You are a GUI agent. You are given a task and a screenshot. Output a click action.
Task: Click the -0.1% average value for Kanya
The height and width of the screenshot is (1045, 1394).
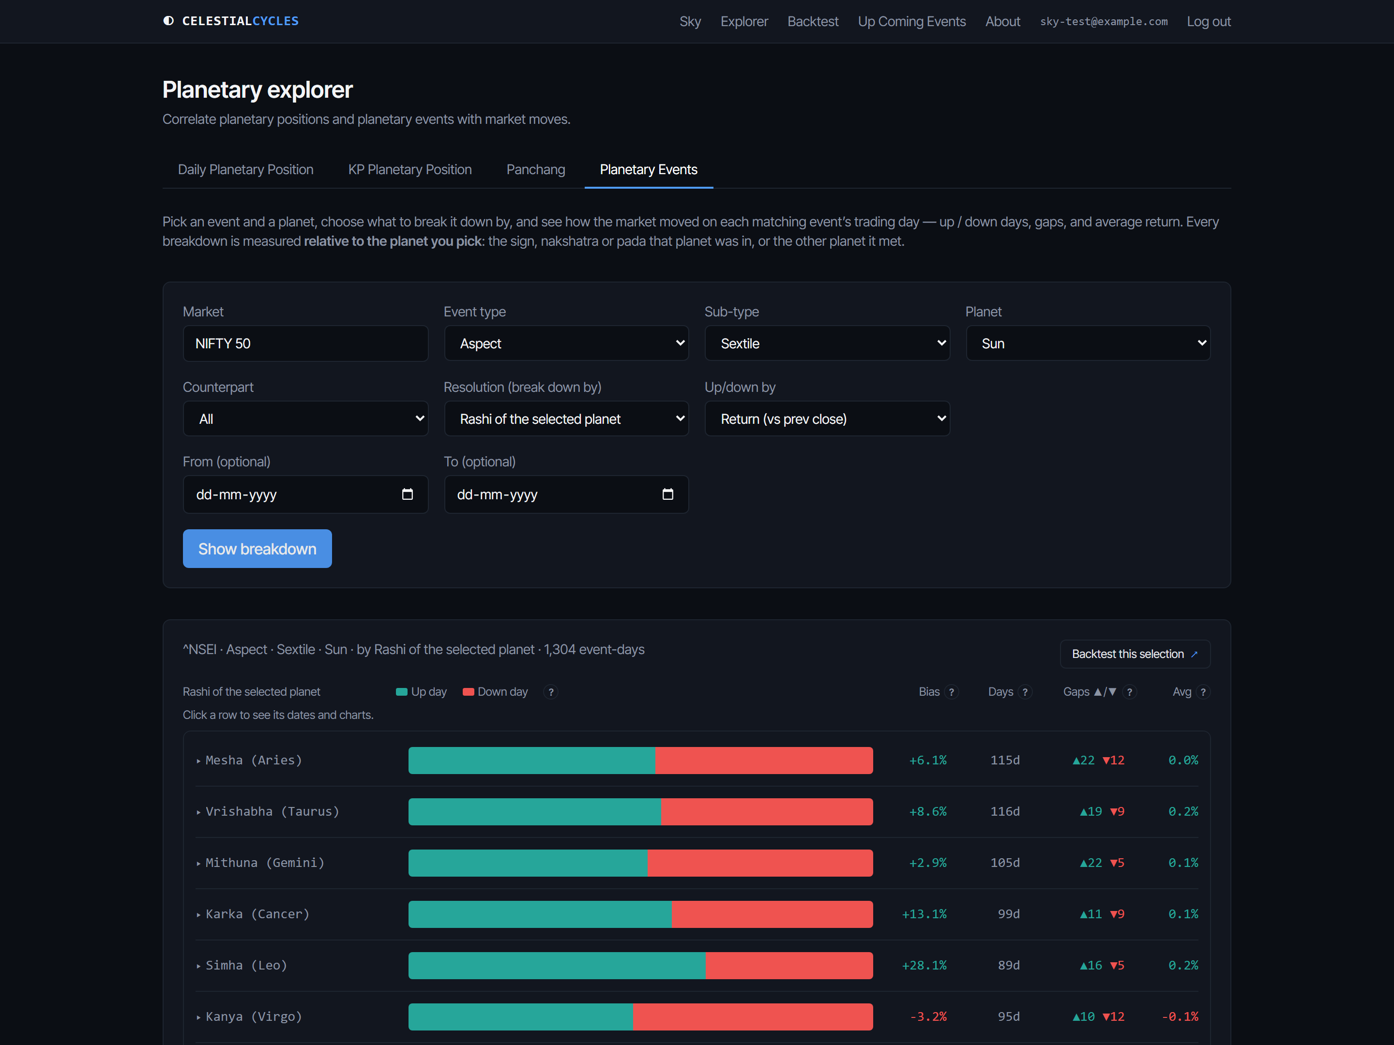(1180, 1016)
